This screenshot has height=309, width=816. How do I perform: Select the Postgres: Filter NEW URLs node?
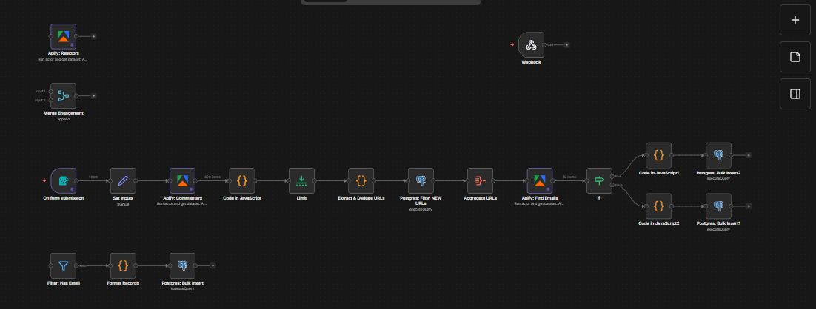click(421, 180)
